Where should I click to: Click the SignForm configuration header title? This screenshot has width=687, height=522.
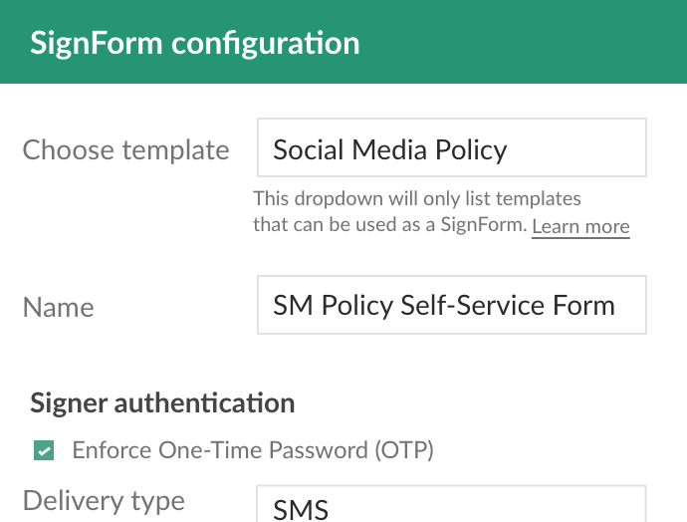coord(194,44)
